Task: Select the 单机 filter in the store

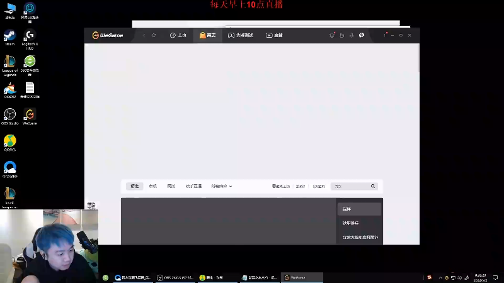Action: (x=153, y=186)
